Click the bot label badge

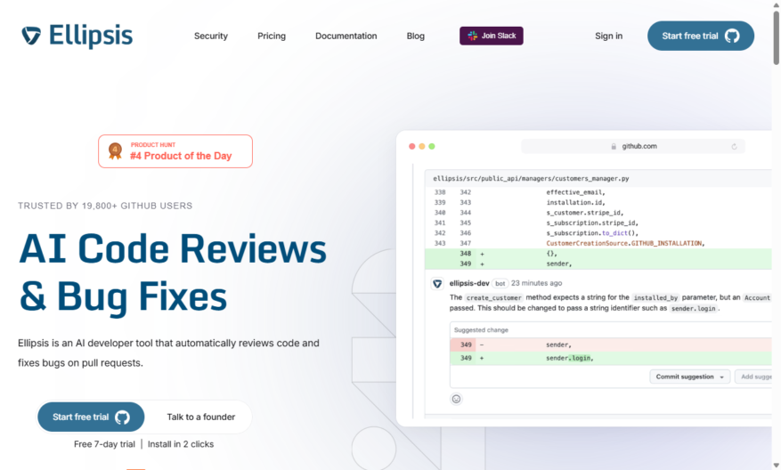click(x=500, y=283)
